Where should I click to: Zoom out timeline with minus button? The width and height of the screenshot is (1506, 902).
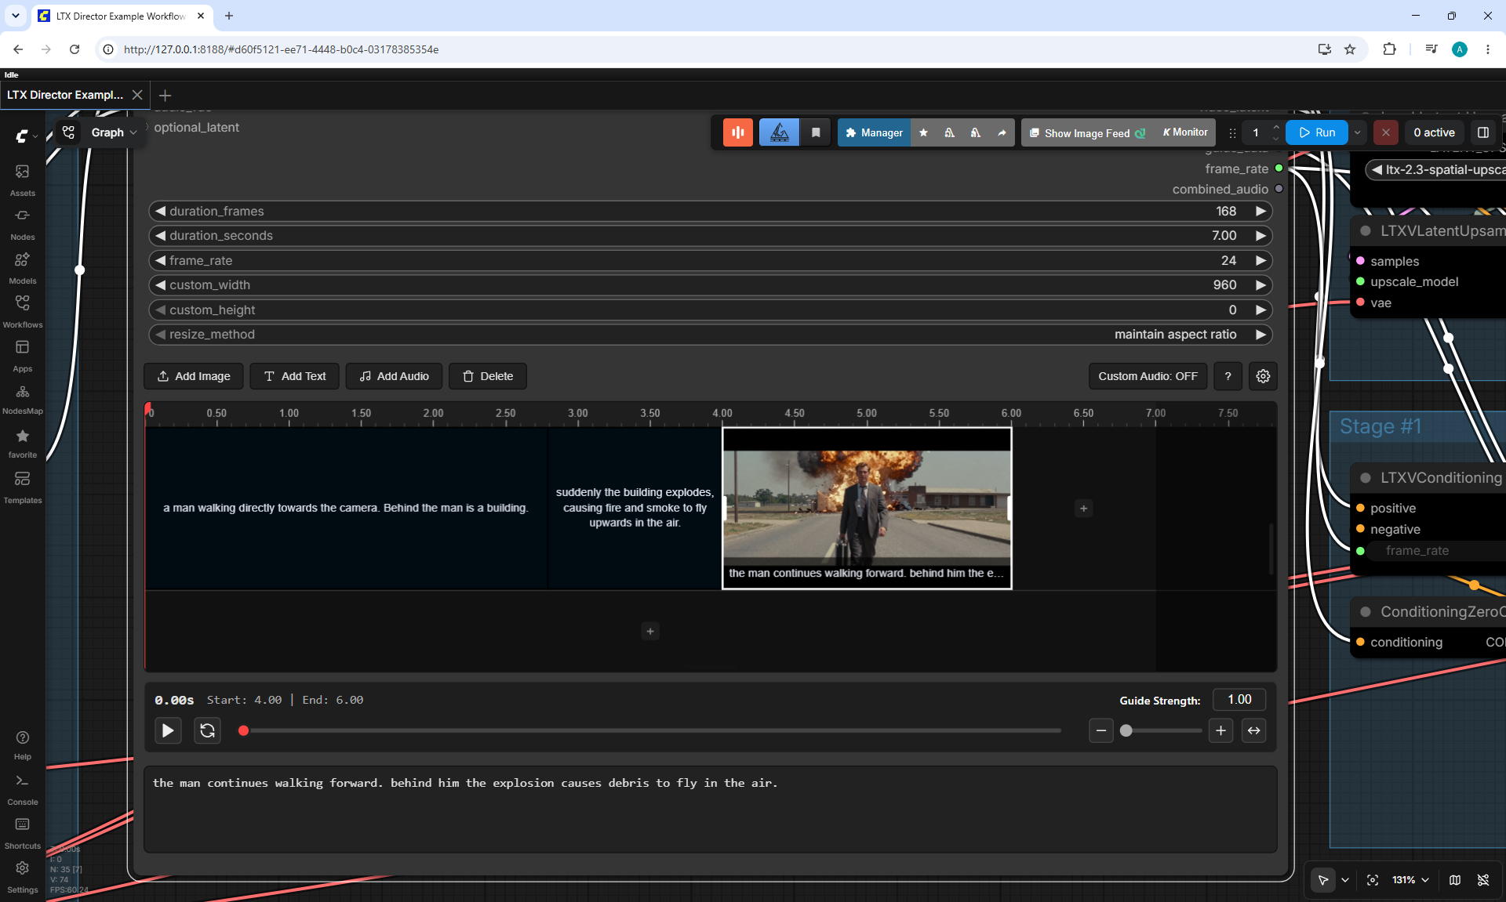pyautogui.click(x=1101, y=730)
